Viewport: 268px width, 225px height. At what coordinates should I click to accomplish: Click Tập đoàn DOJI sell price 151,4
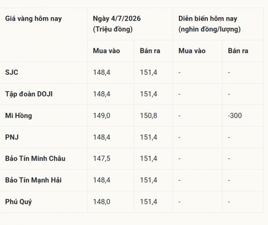pos(149,94)
